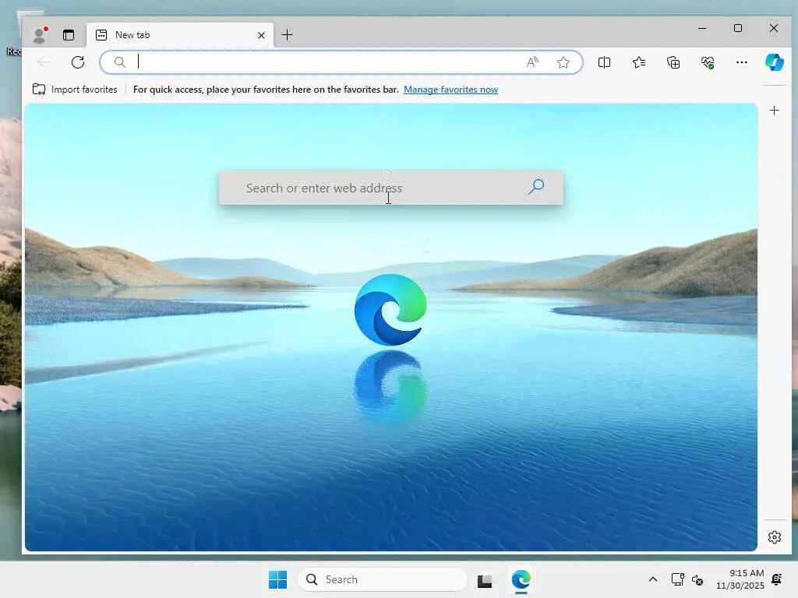The height and width of the screenshot is (598, 798).
Task: Open the notifications bell icon
Action: pos(777,579)
